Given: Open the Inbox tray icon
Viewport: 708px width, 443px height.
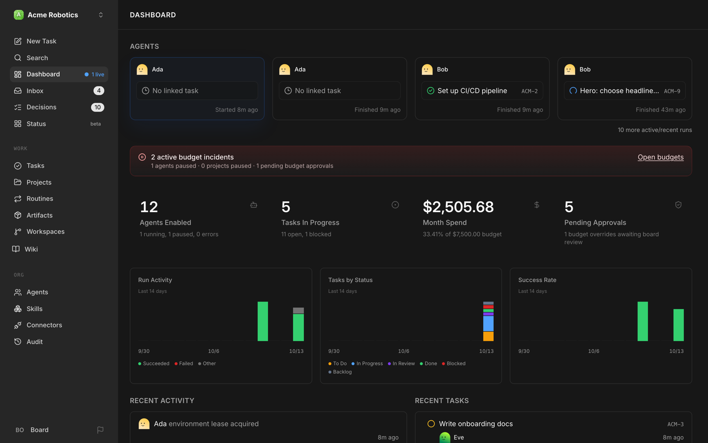Looking at the screenshot, I should point(18,91).
